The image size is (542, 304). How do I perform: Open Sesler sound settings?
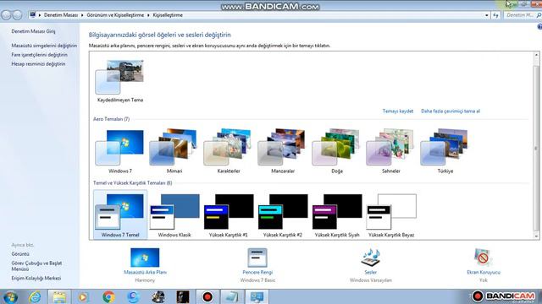(x=371, y=265)
